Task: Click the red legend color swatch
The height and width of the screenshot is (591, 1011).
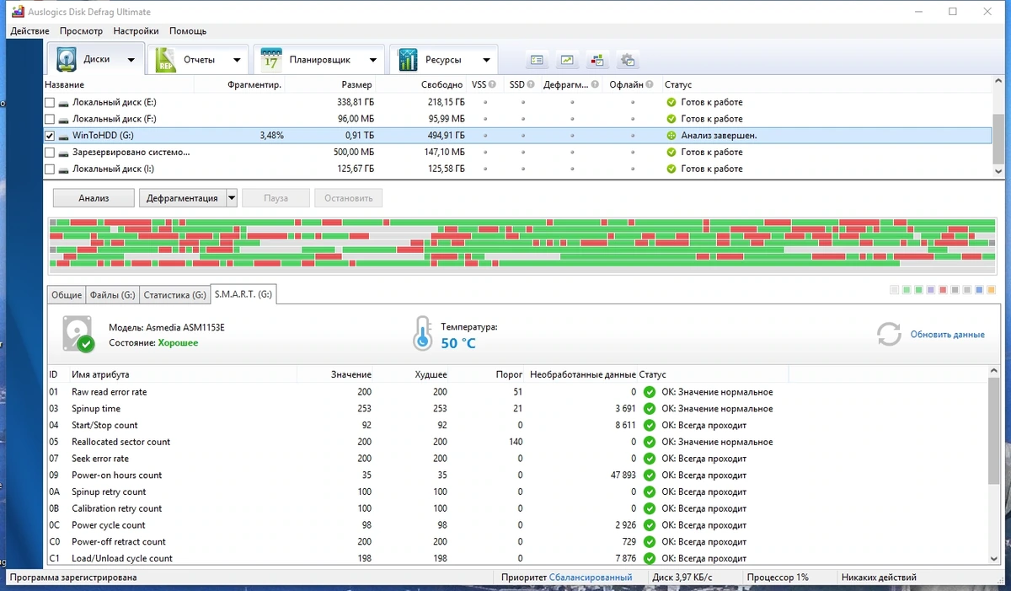Action: click(943, 290)
